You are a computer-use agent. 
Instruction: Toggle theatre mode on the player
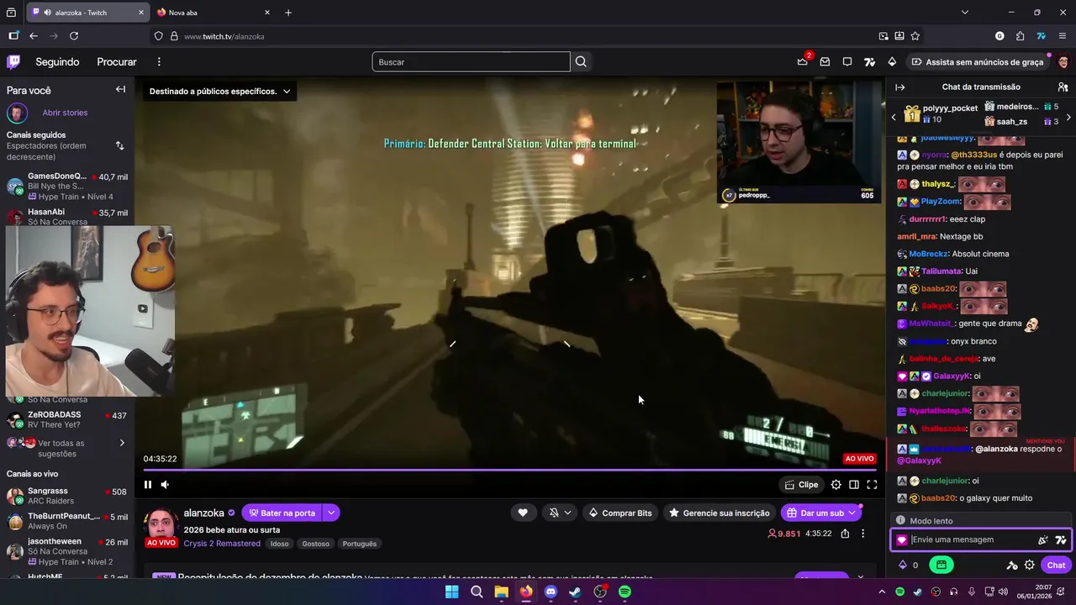point(854,484)
